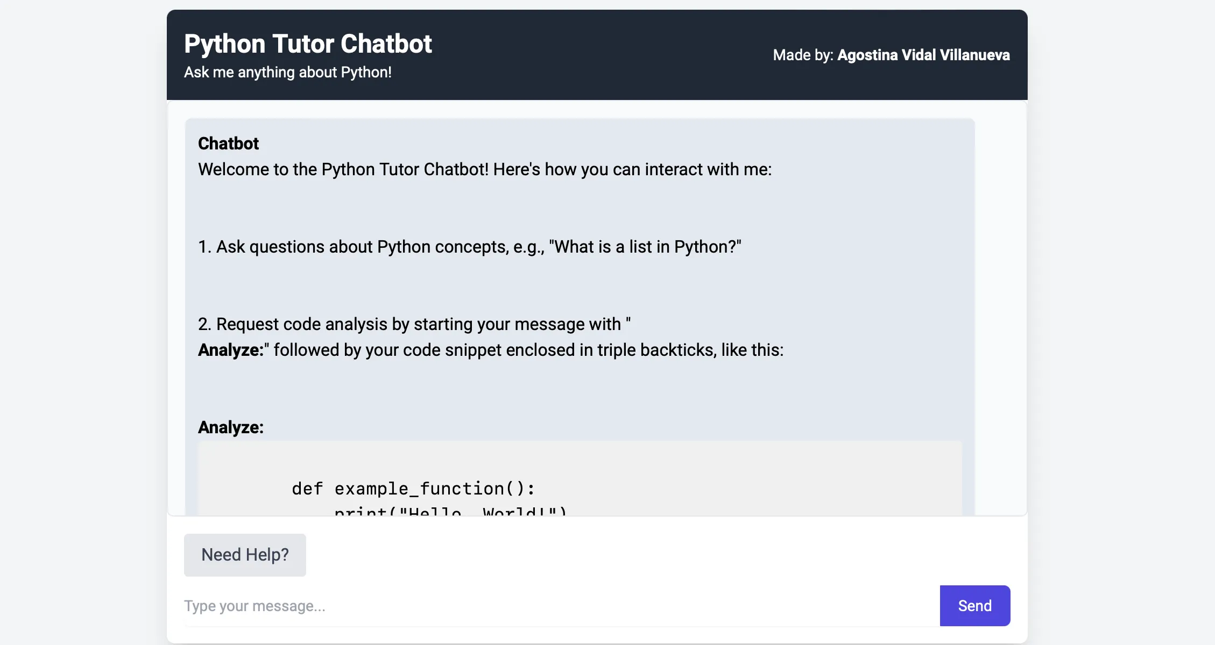Click the Made by label in header

803,55
